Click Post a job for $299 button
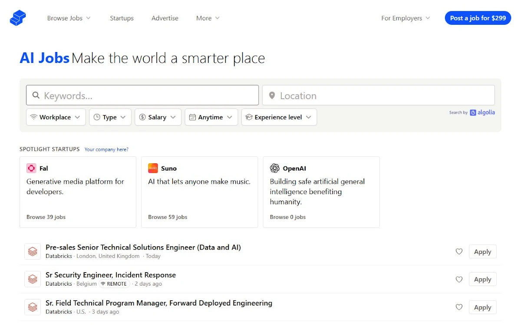Screen dimensions: 521x325 tap(478, 18)
